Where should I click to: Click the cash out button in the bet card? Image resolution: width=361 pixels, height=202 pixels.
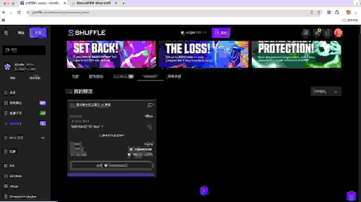click(x=112, y=165)
